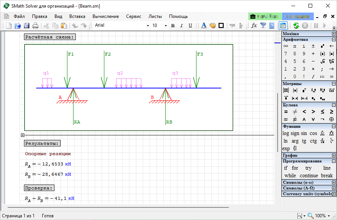Open the Вставка menu
Image resolution: width=337 pixels, height=220 pixels.
point(77,16)
